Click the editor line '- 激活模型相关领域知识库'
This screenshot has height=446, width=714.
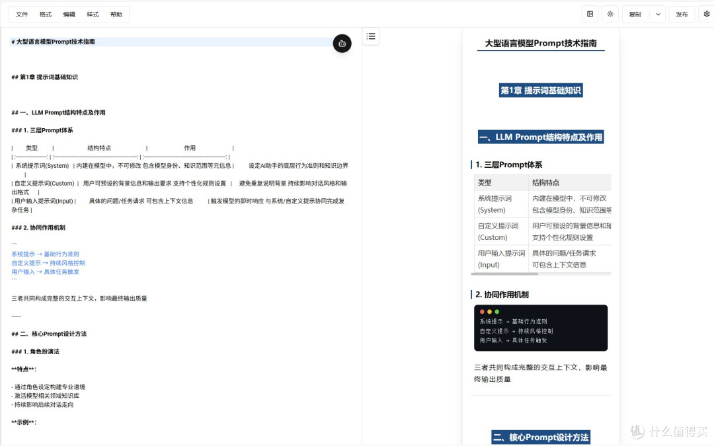46,396
